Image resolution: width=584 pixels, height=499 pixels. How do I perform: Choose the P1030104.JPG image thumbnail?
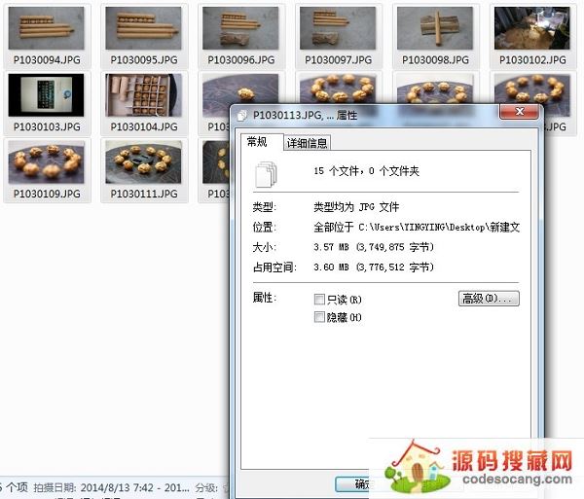click(x=144, y=95)
